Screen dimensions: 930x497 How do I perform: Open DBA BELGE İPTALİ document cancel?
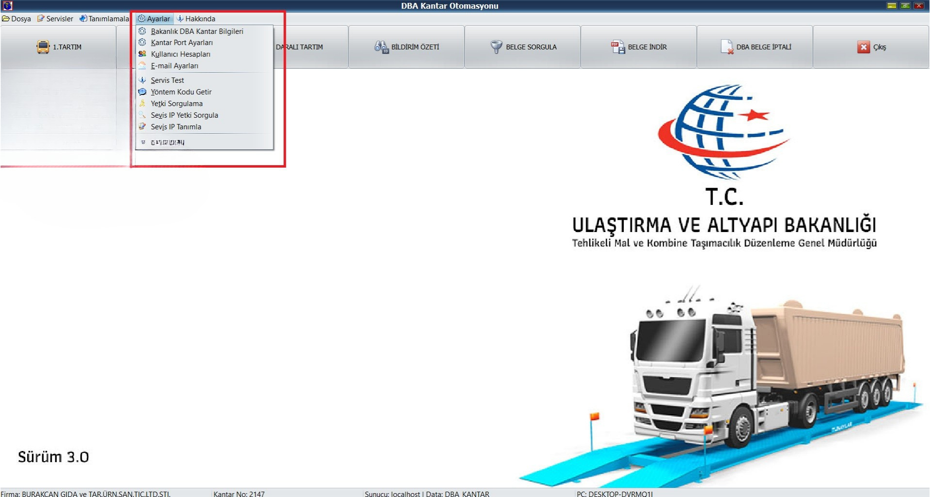point(755,47)
